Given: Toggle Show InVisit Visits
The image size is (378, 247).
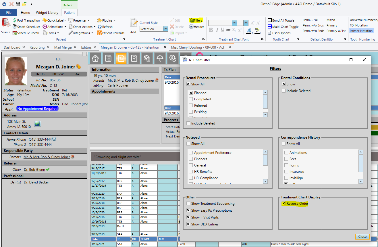Looking at the screenshot, I should tap(188, 217).
